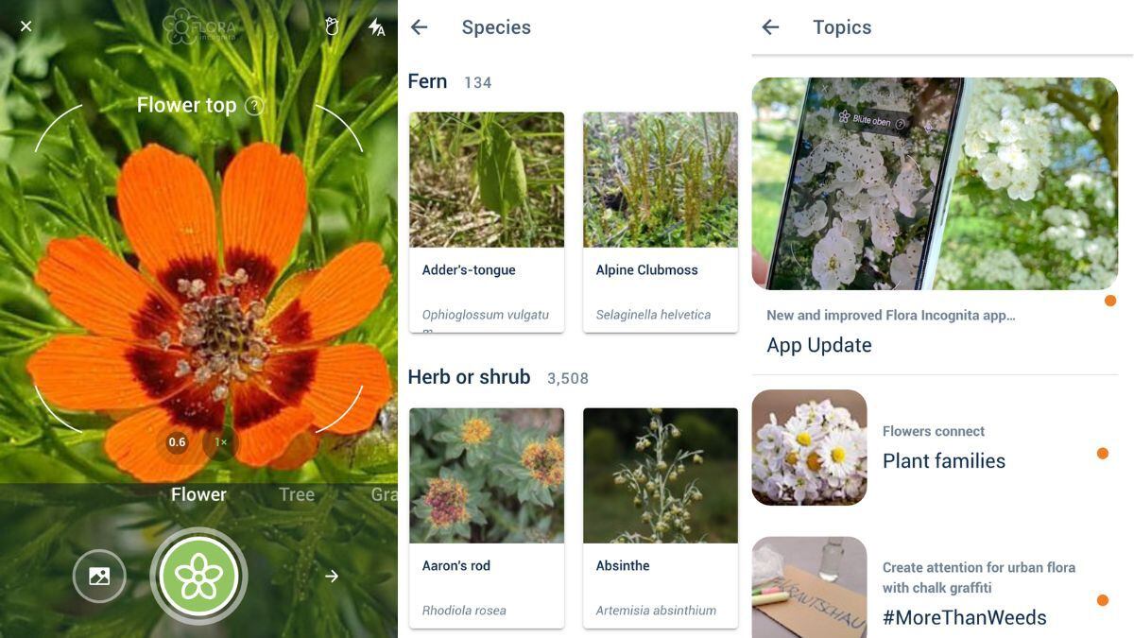Image resolution: width=1134 pixels, height=638 pixels.
Task: Go back from the Topics screen
Action: click(x=770, y=27)
